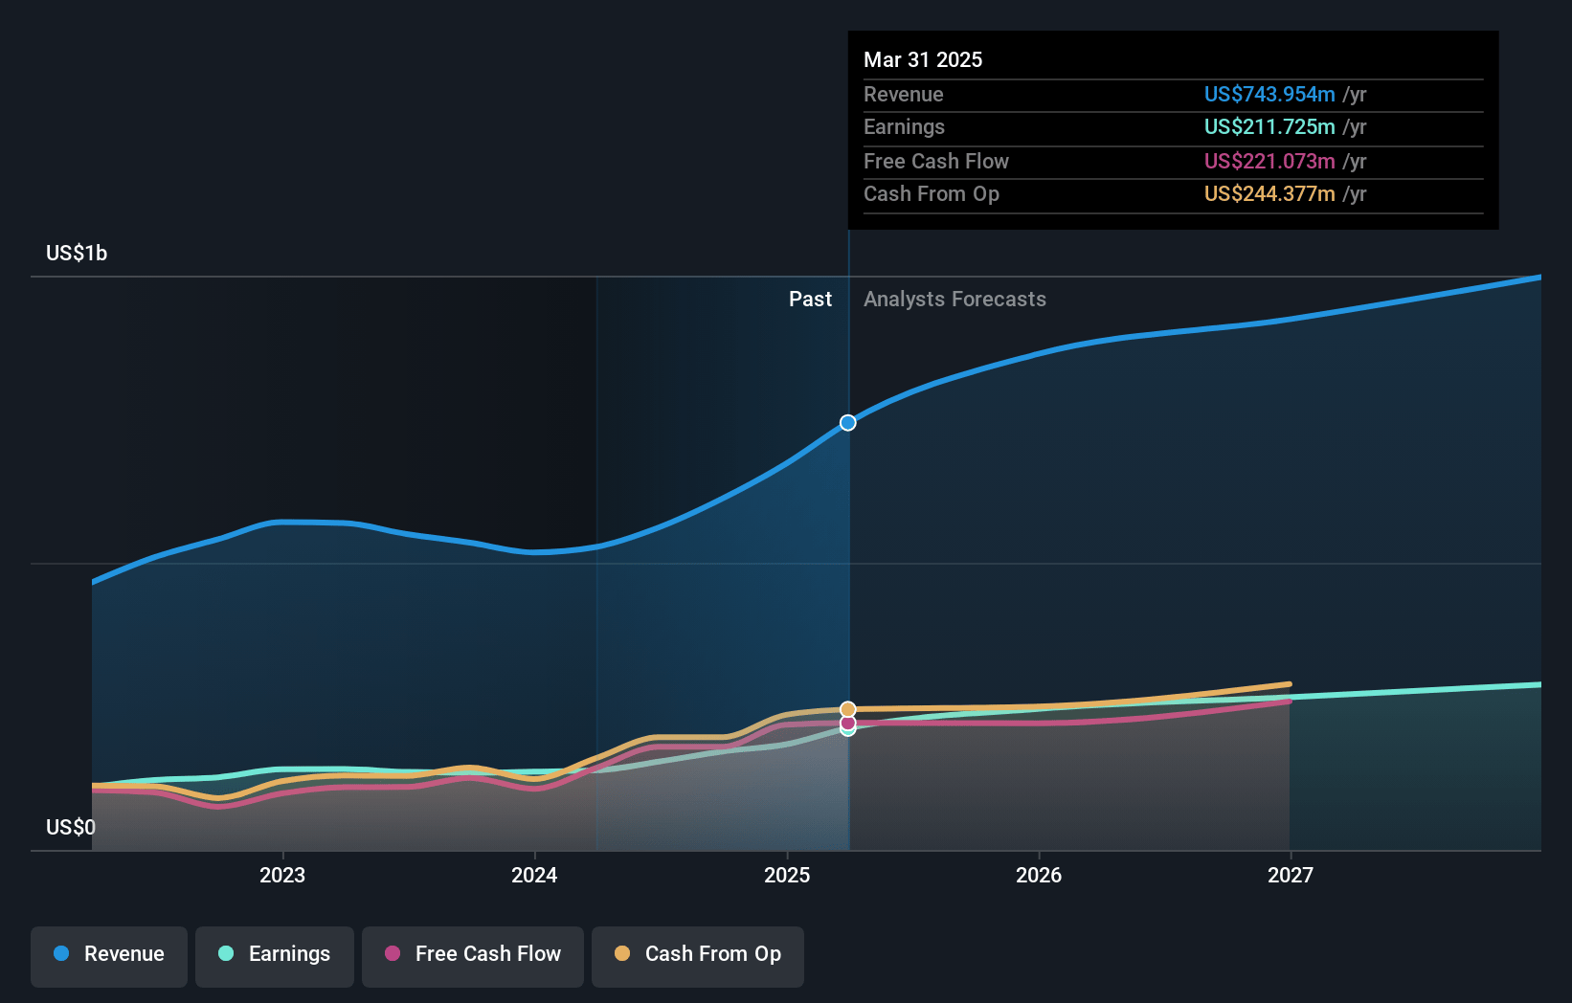Click the 2023 x-axis label
Screen dimensions: 1572x1003
click(282, 876)
